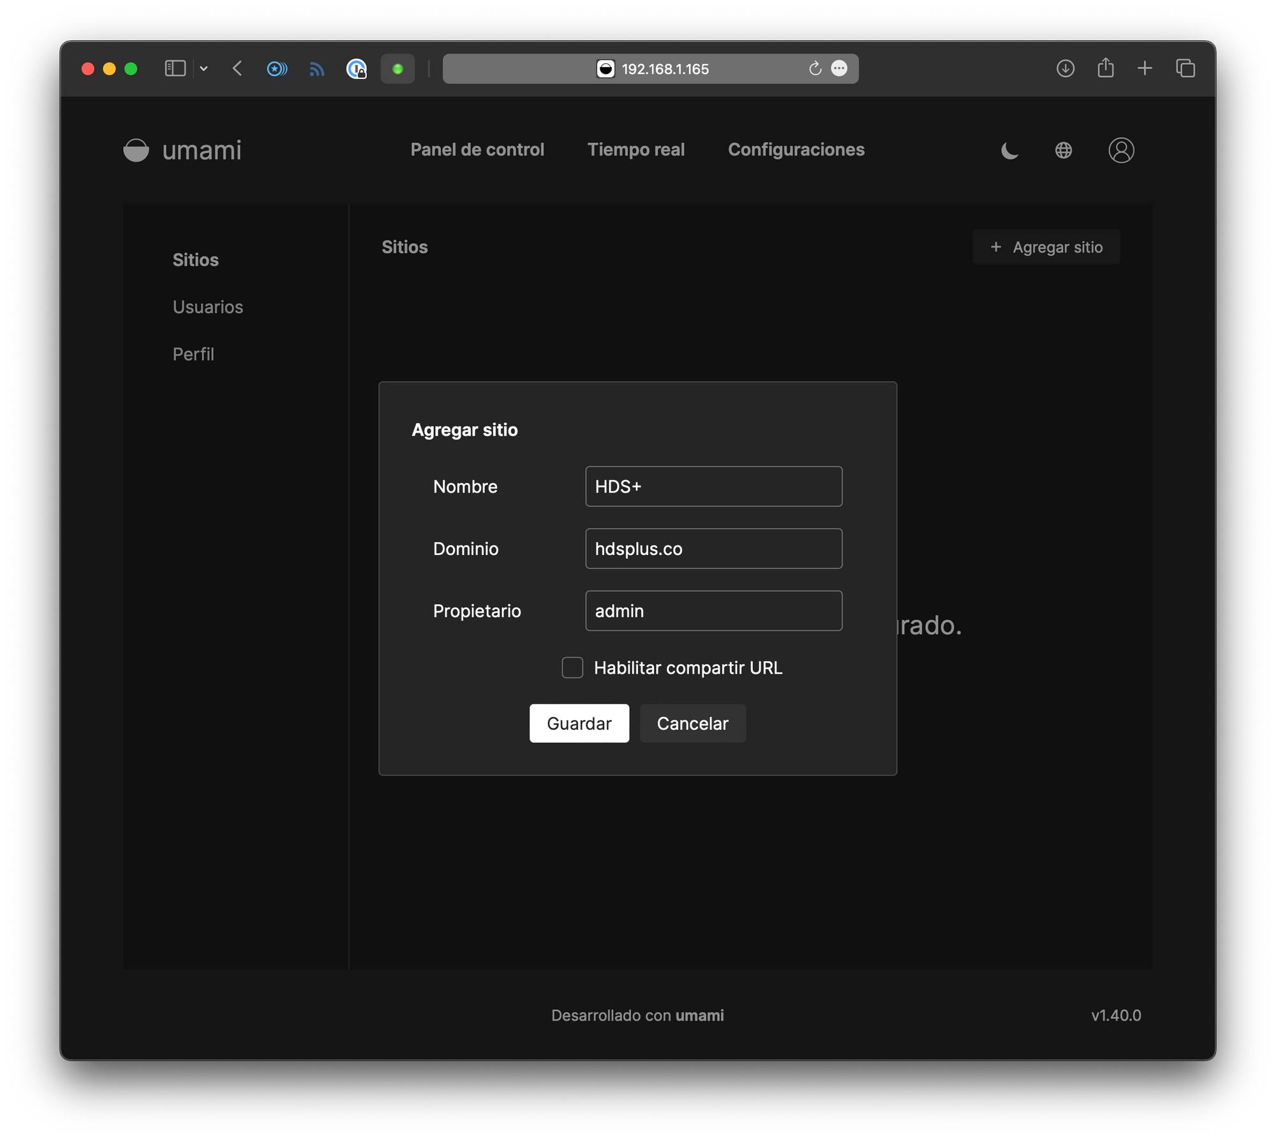Select Perfil in the settings sidebar

point(193,355)
